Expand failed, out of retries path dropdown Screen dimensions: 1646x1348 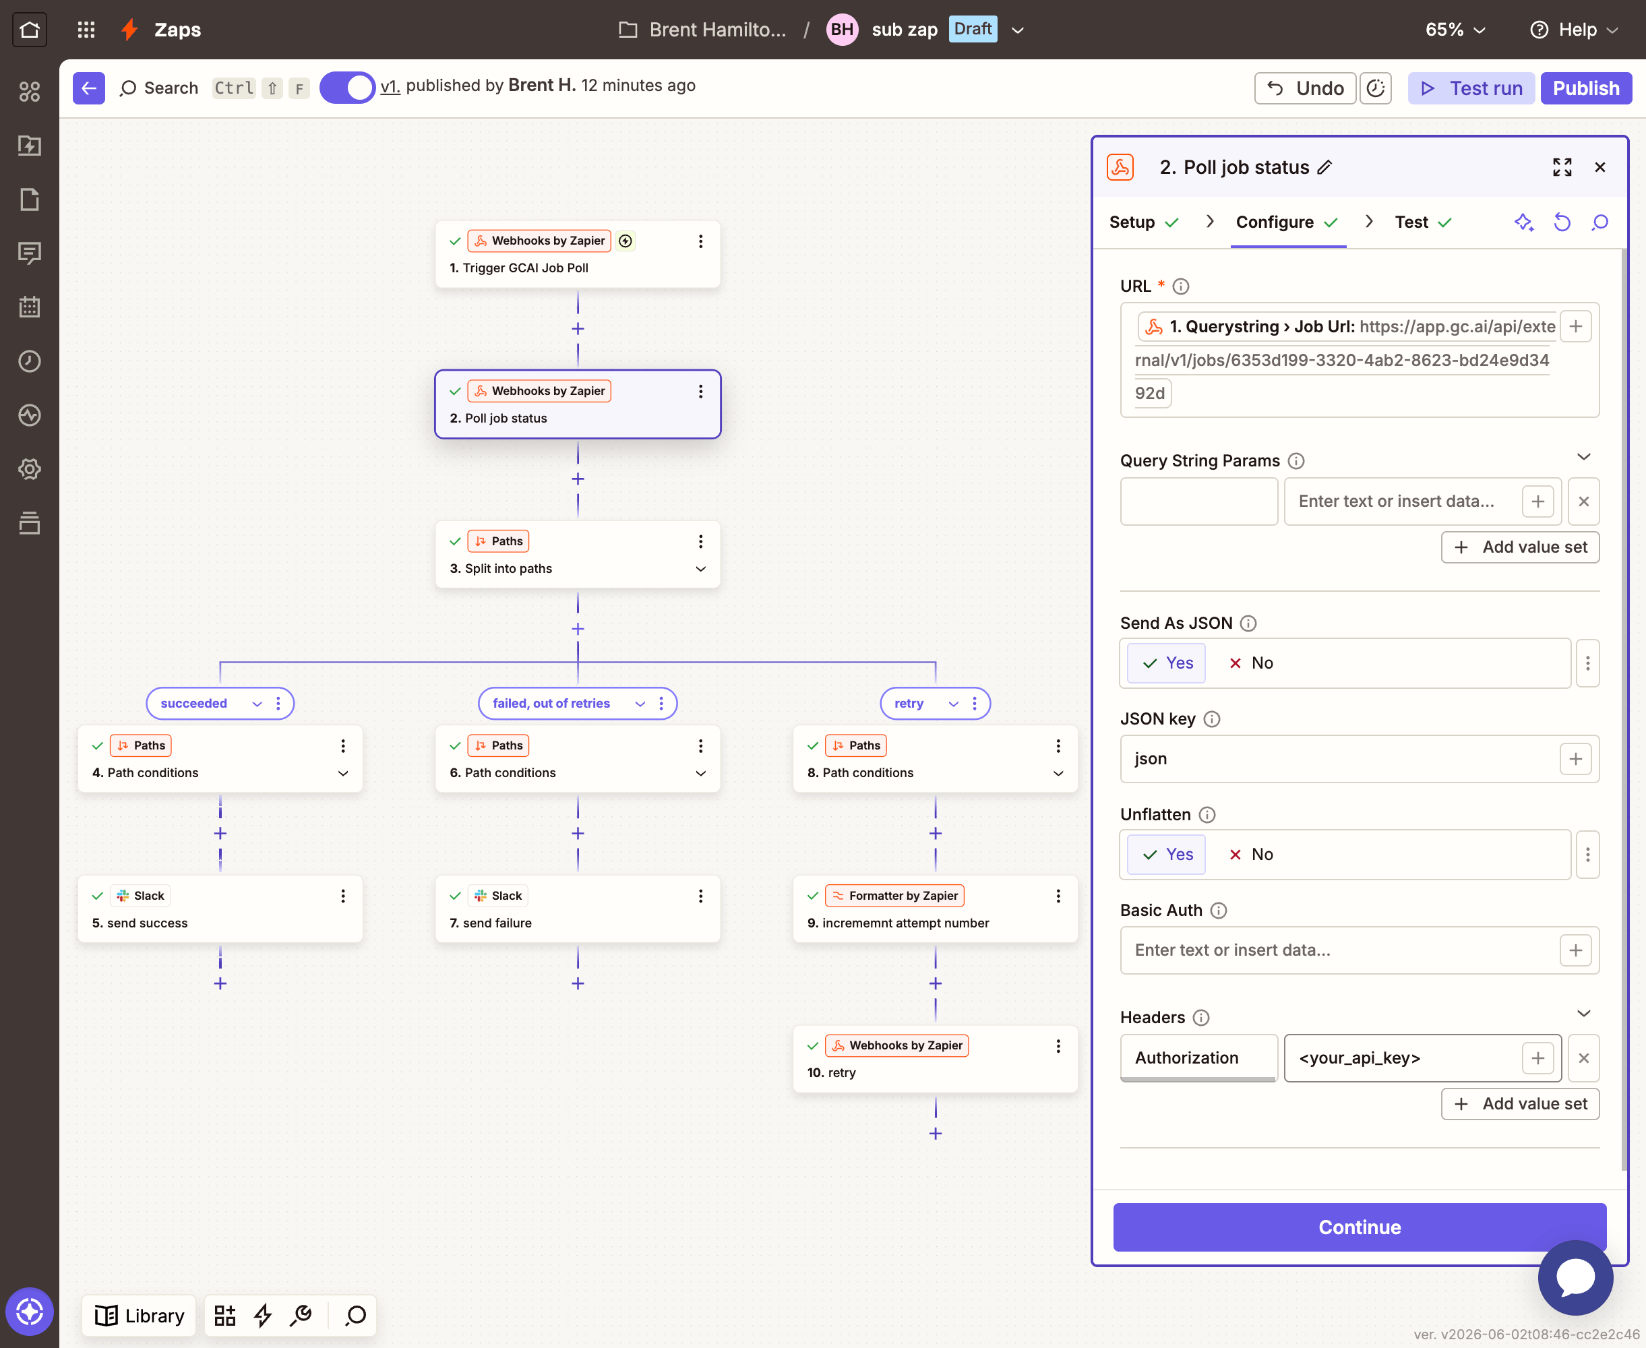(x=640, y=704)
